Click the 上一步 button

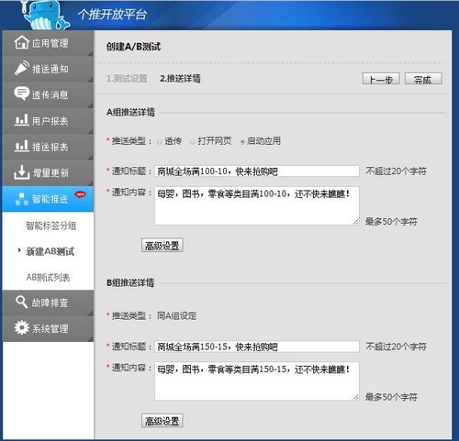tap(381, 79)
